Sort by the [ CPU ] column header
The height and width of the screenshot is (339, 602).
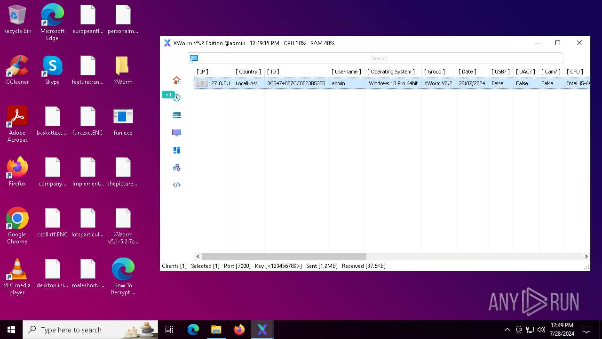point(575,72)
